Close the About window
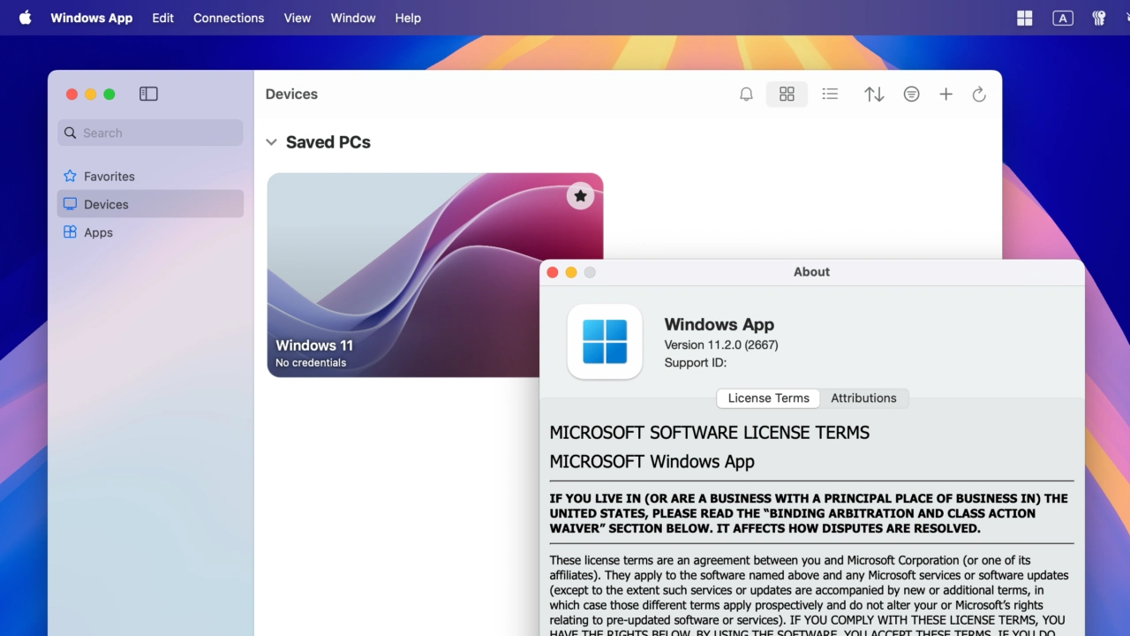 [553, 272]
